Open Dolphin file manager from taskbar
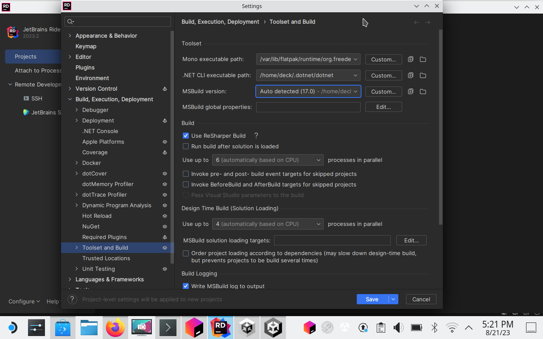 coord(89,328)
